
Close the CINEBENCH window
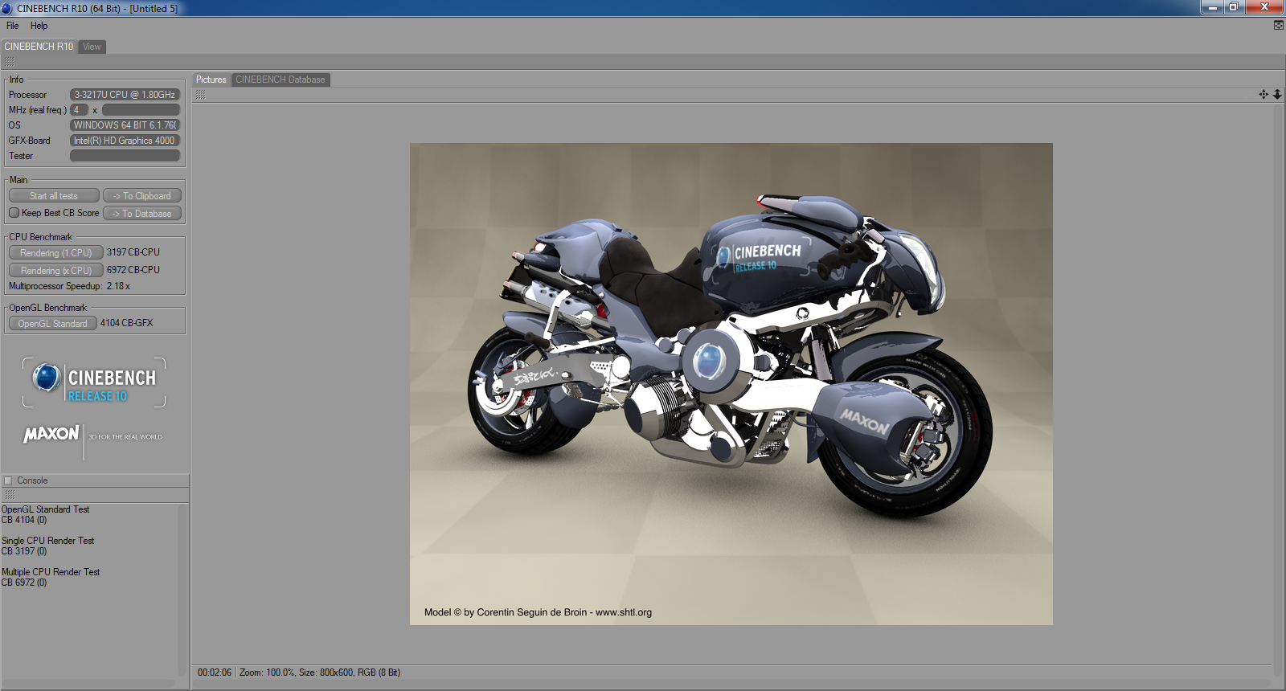pyautogui.click(x=1264, y=7)
